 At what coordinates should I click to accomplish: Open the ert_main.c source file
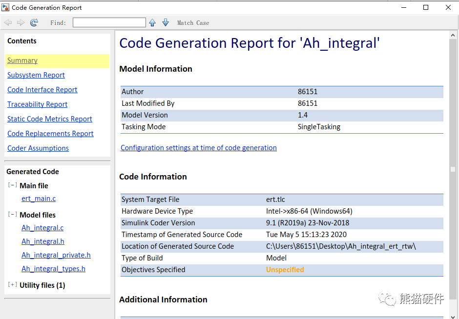(39, 199)
